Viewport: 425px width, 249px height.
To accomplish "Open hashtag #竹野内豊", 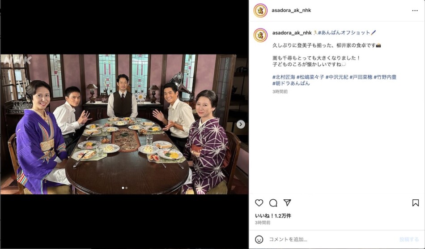I will click(x=385, y=77).
